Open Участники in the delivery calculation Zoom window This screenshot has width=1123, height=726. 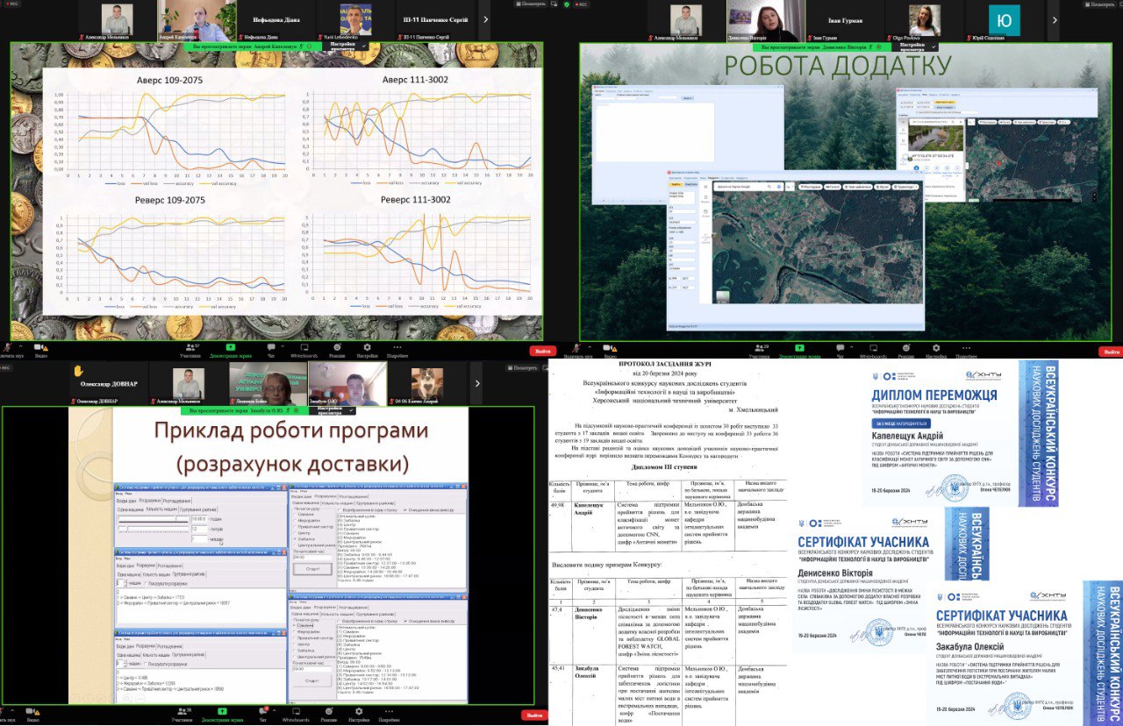click(x=182, y=715)
